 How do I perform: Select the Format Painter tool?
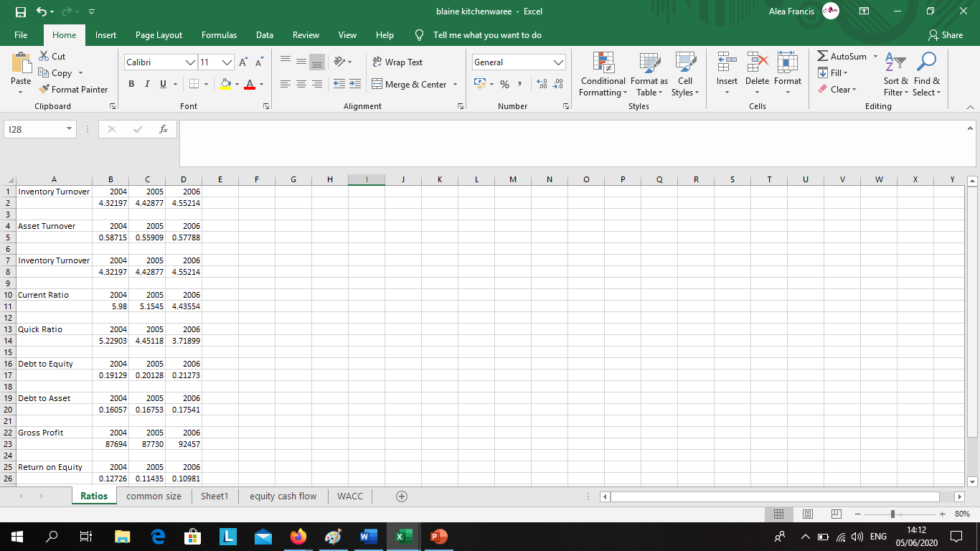point(72,90)
